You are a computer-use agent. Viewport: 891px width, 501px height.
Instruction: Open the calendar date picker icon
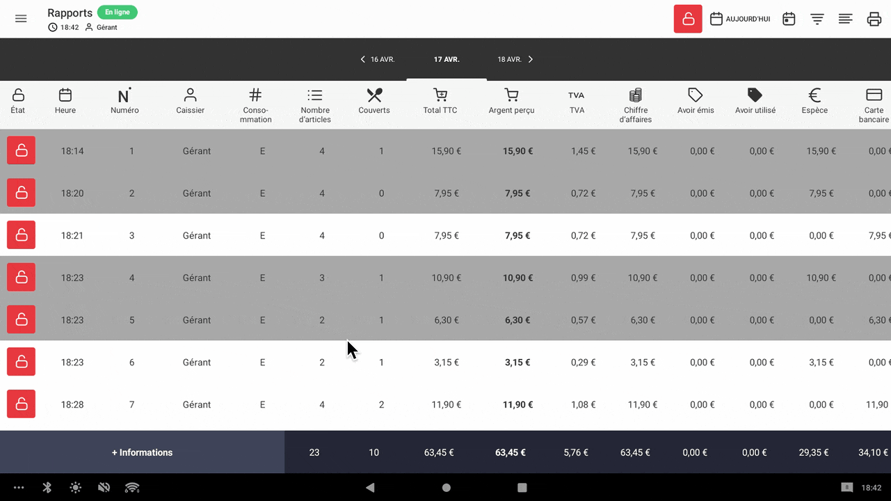point(789,19)
